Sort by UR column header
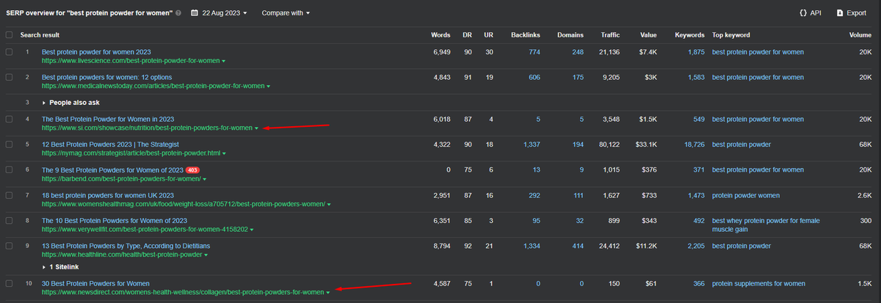881x303 pixels. coord(488,35)
